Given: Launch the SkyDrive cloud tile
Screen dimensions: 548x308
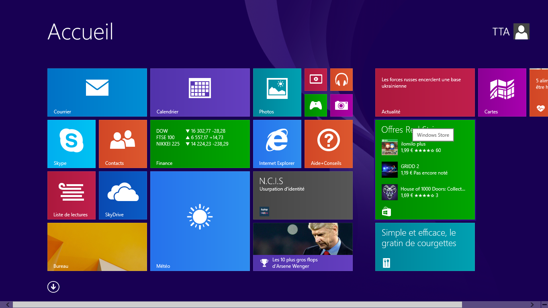Looking at the screenshot, I should pyautogui.click(x=123, y=195).
